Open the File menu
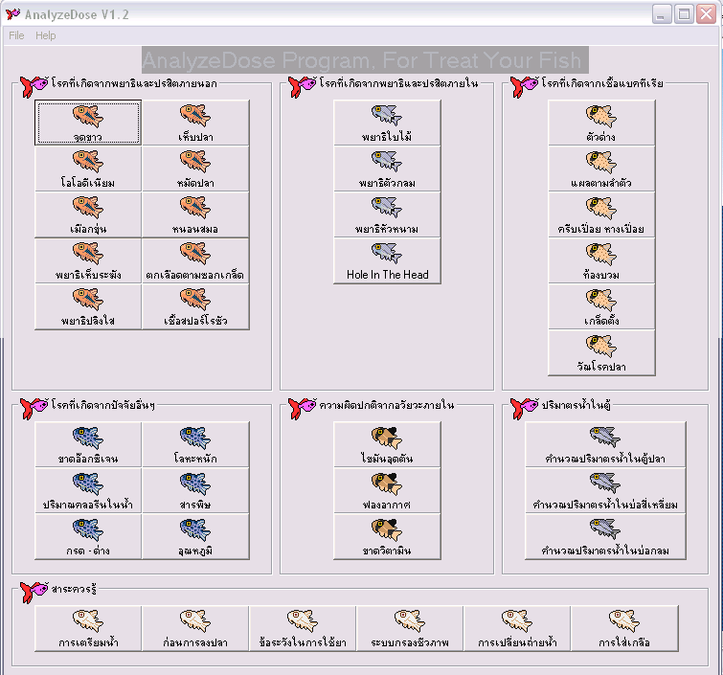 point(16,35)
